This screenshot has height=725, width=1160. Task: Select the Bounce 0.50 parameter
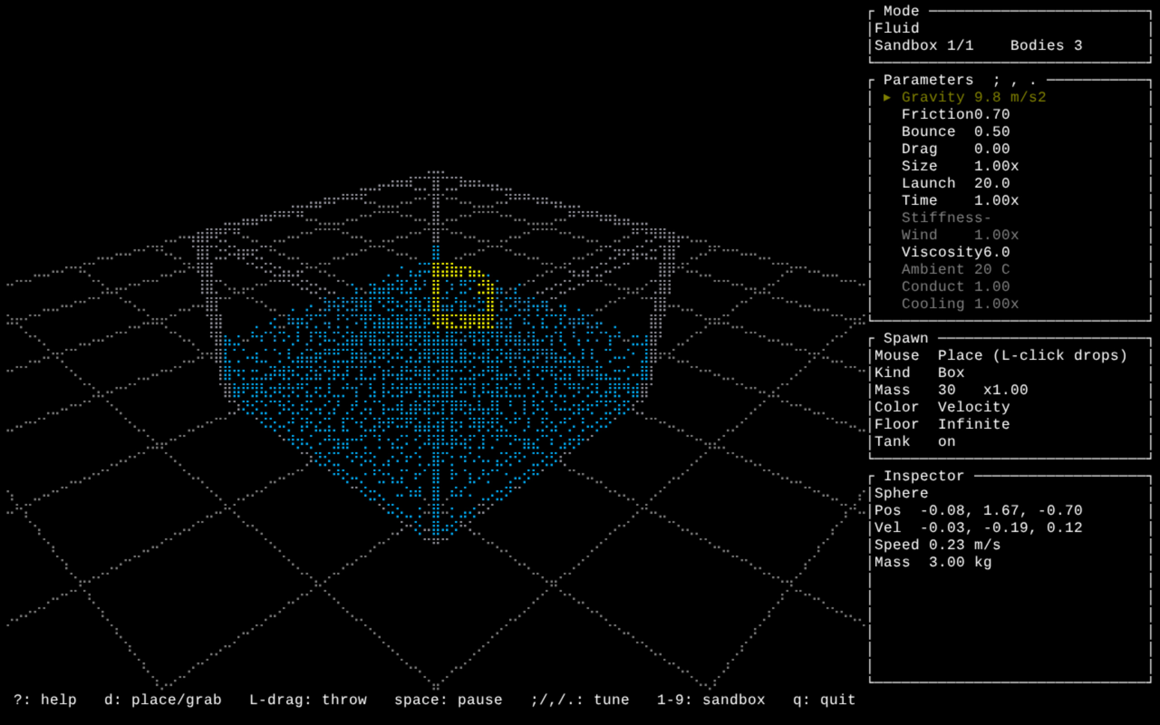(x=955, y=132)
